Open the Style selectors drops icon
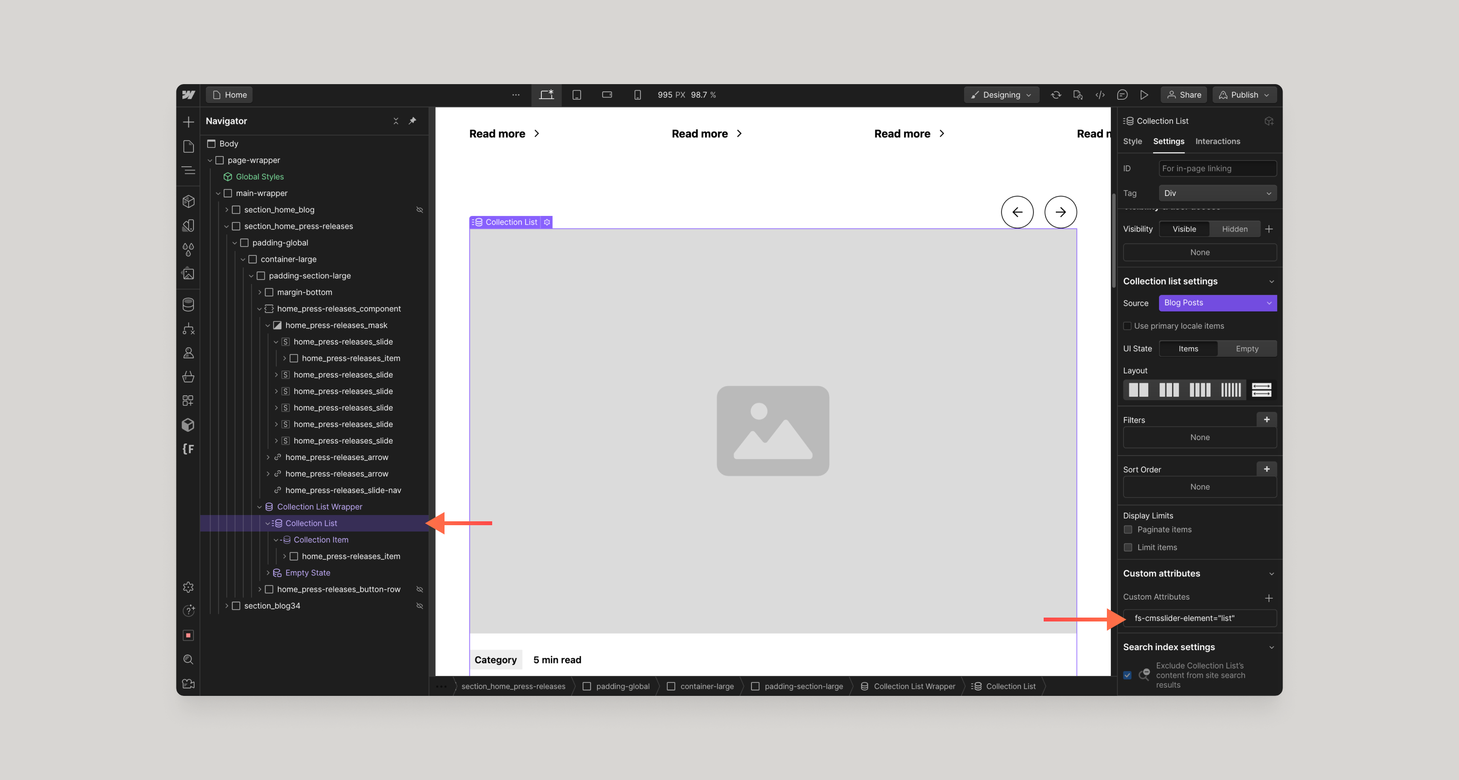 (x=189, y=249)
